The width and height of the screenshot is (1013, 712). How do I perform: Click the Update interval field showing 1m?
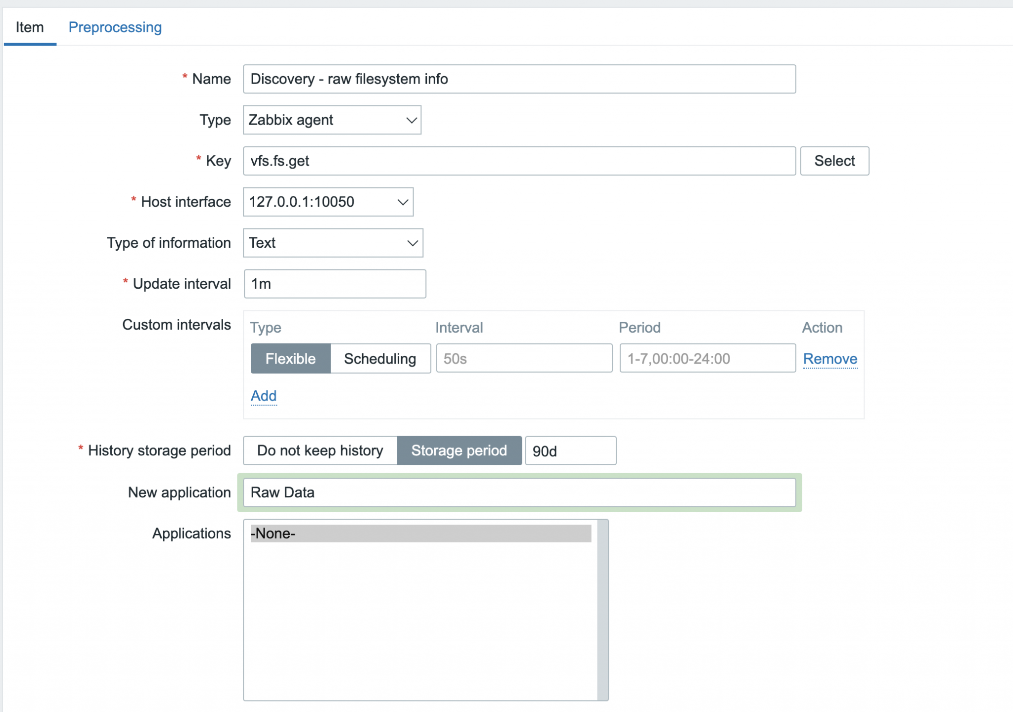335,284
